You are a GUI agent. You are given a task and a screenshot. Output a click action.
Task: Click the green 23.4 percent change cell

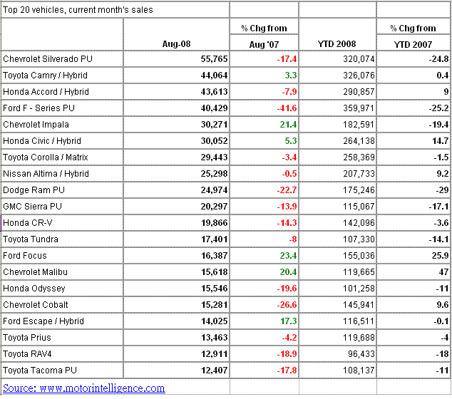[x=264, y=256]
